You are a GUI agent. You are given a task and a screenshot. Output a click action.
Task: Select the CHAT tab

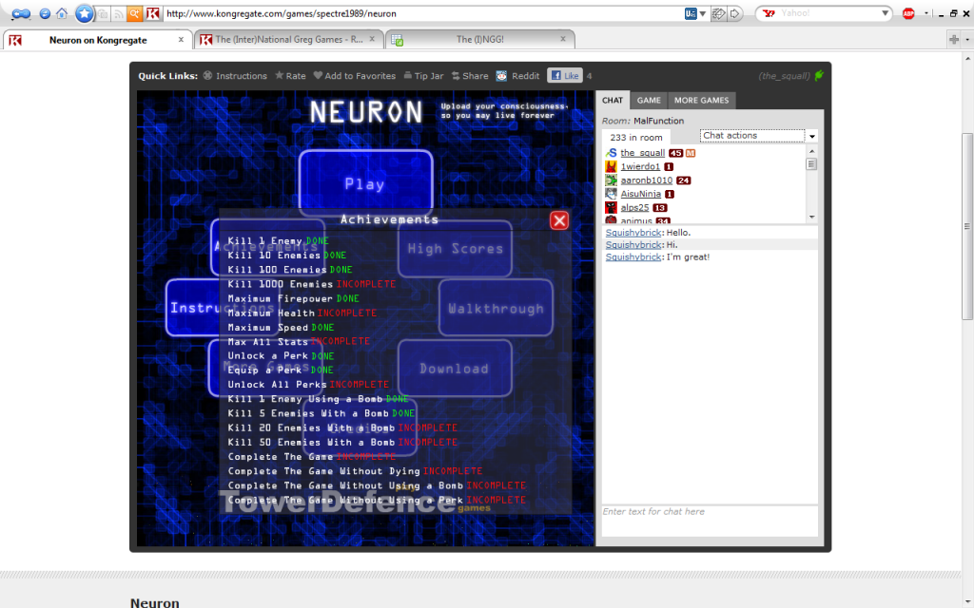pyautogui.click(x=612, y=100)
